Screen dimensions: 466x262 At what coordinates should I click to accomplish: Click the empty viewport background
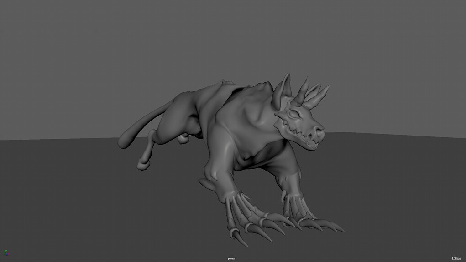point(68,45)
